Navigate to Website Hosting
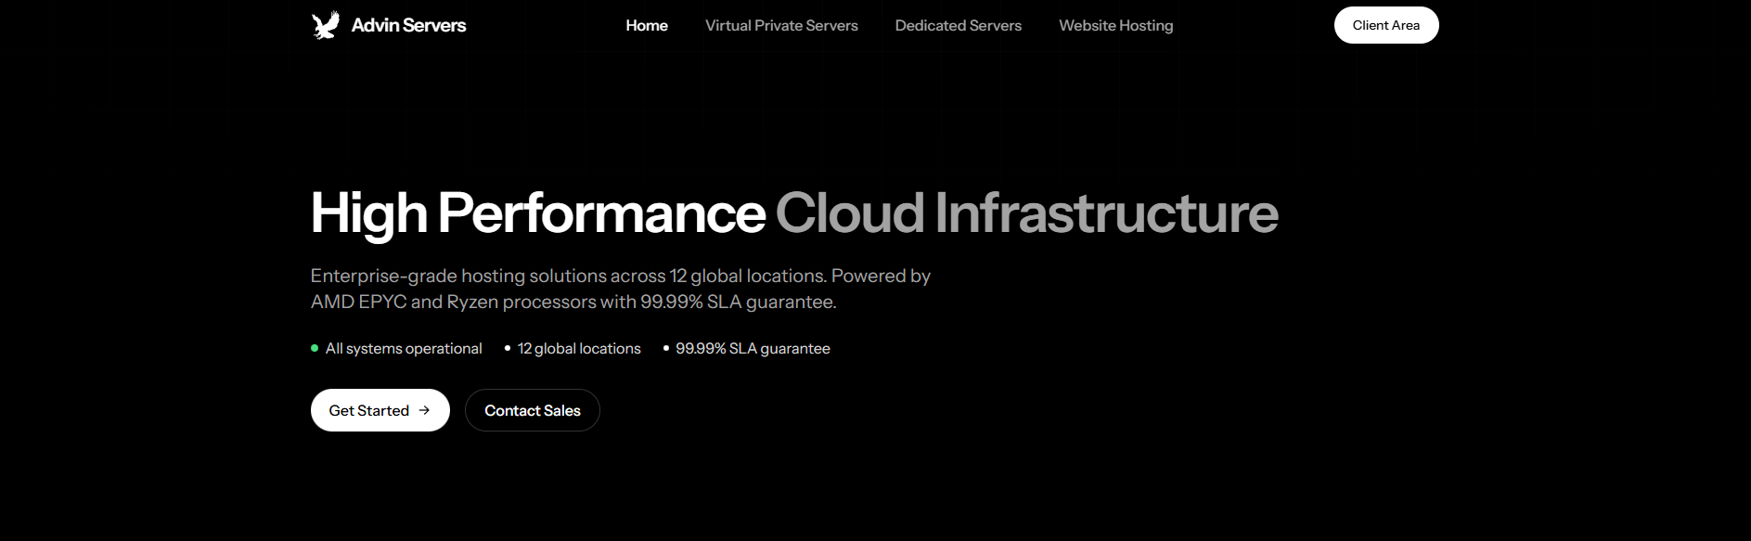1751x541 pixels. [1115, 25]
